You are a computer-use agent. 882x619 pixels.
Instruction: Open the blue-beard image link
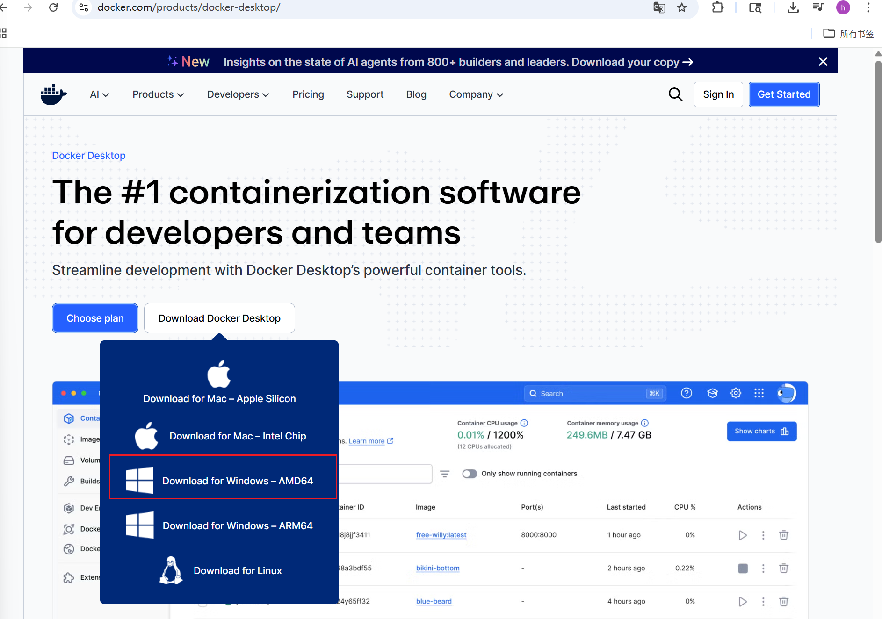434,601
